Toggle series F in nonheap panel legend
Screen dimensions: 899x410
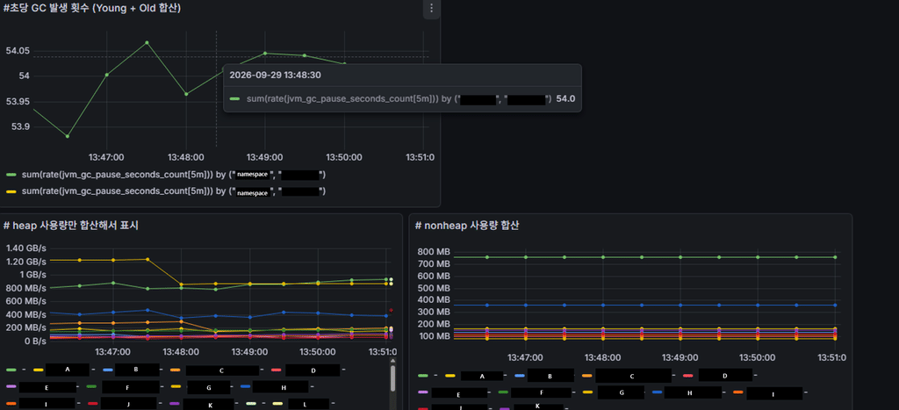pos(541,392)
